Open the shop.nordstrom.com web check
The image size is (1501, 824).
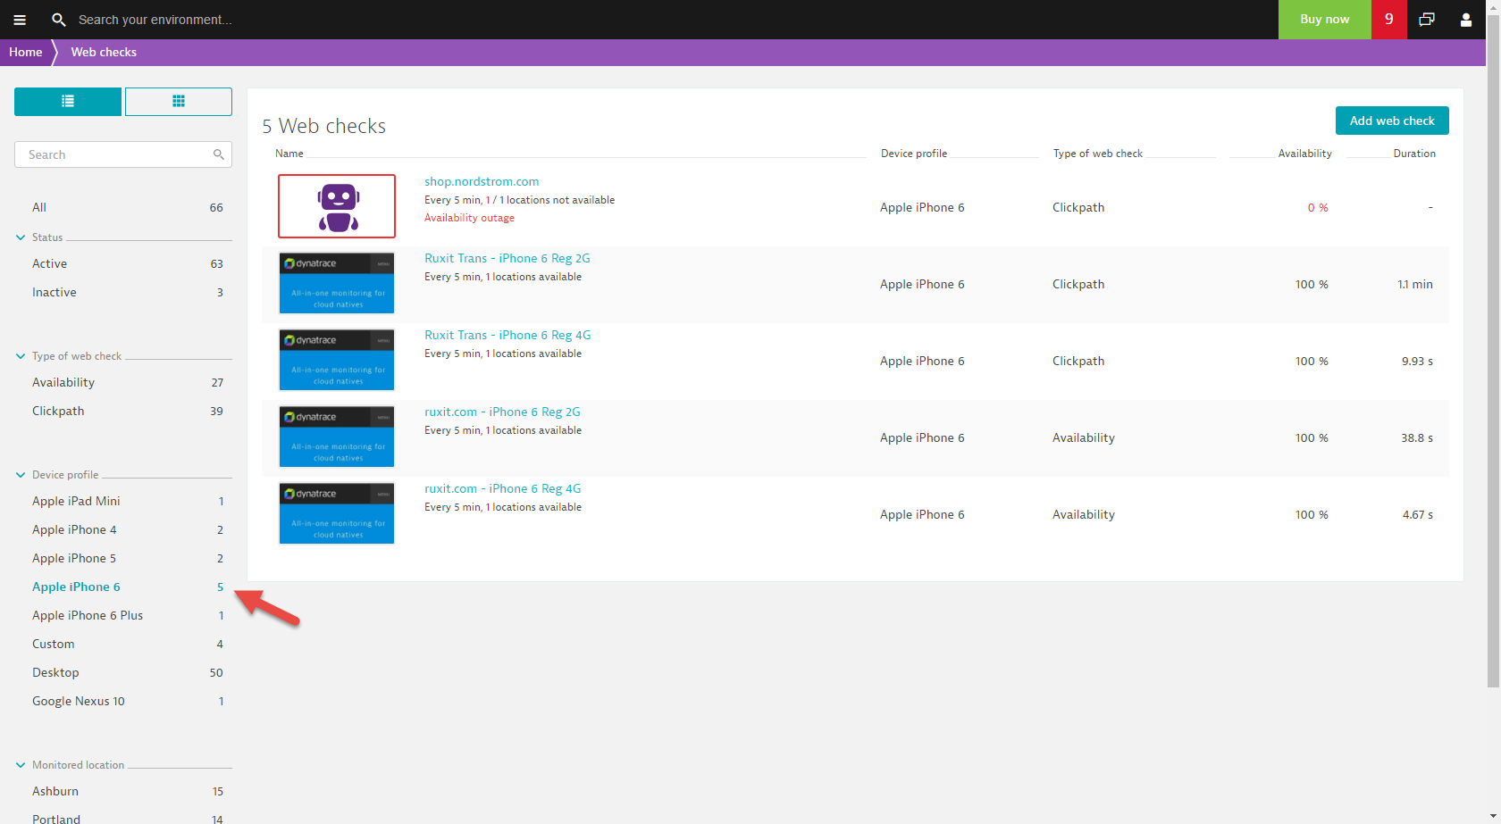482,181
